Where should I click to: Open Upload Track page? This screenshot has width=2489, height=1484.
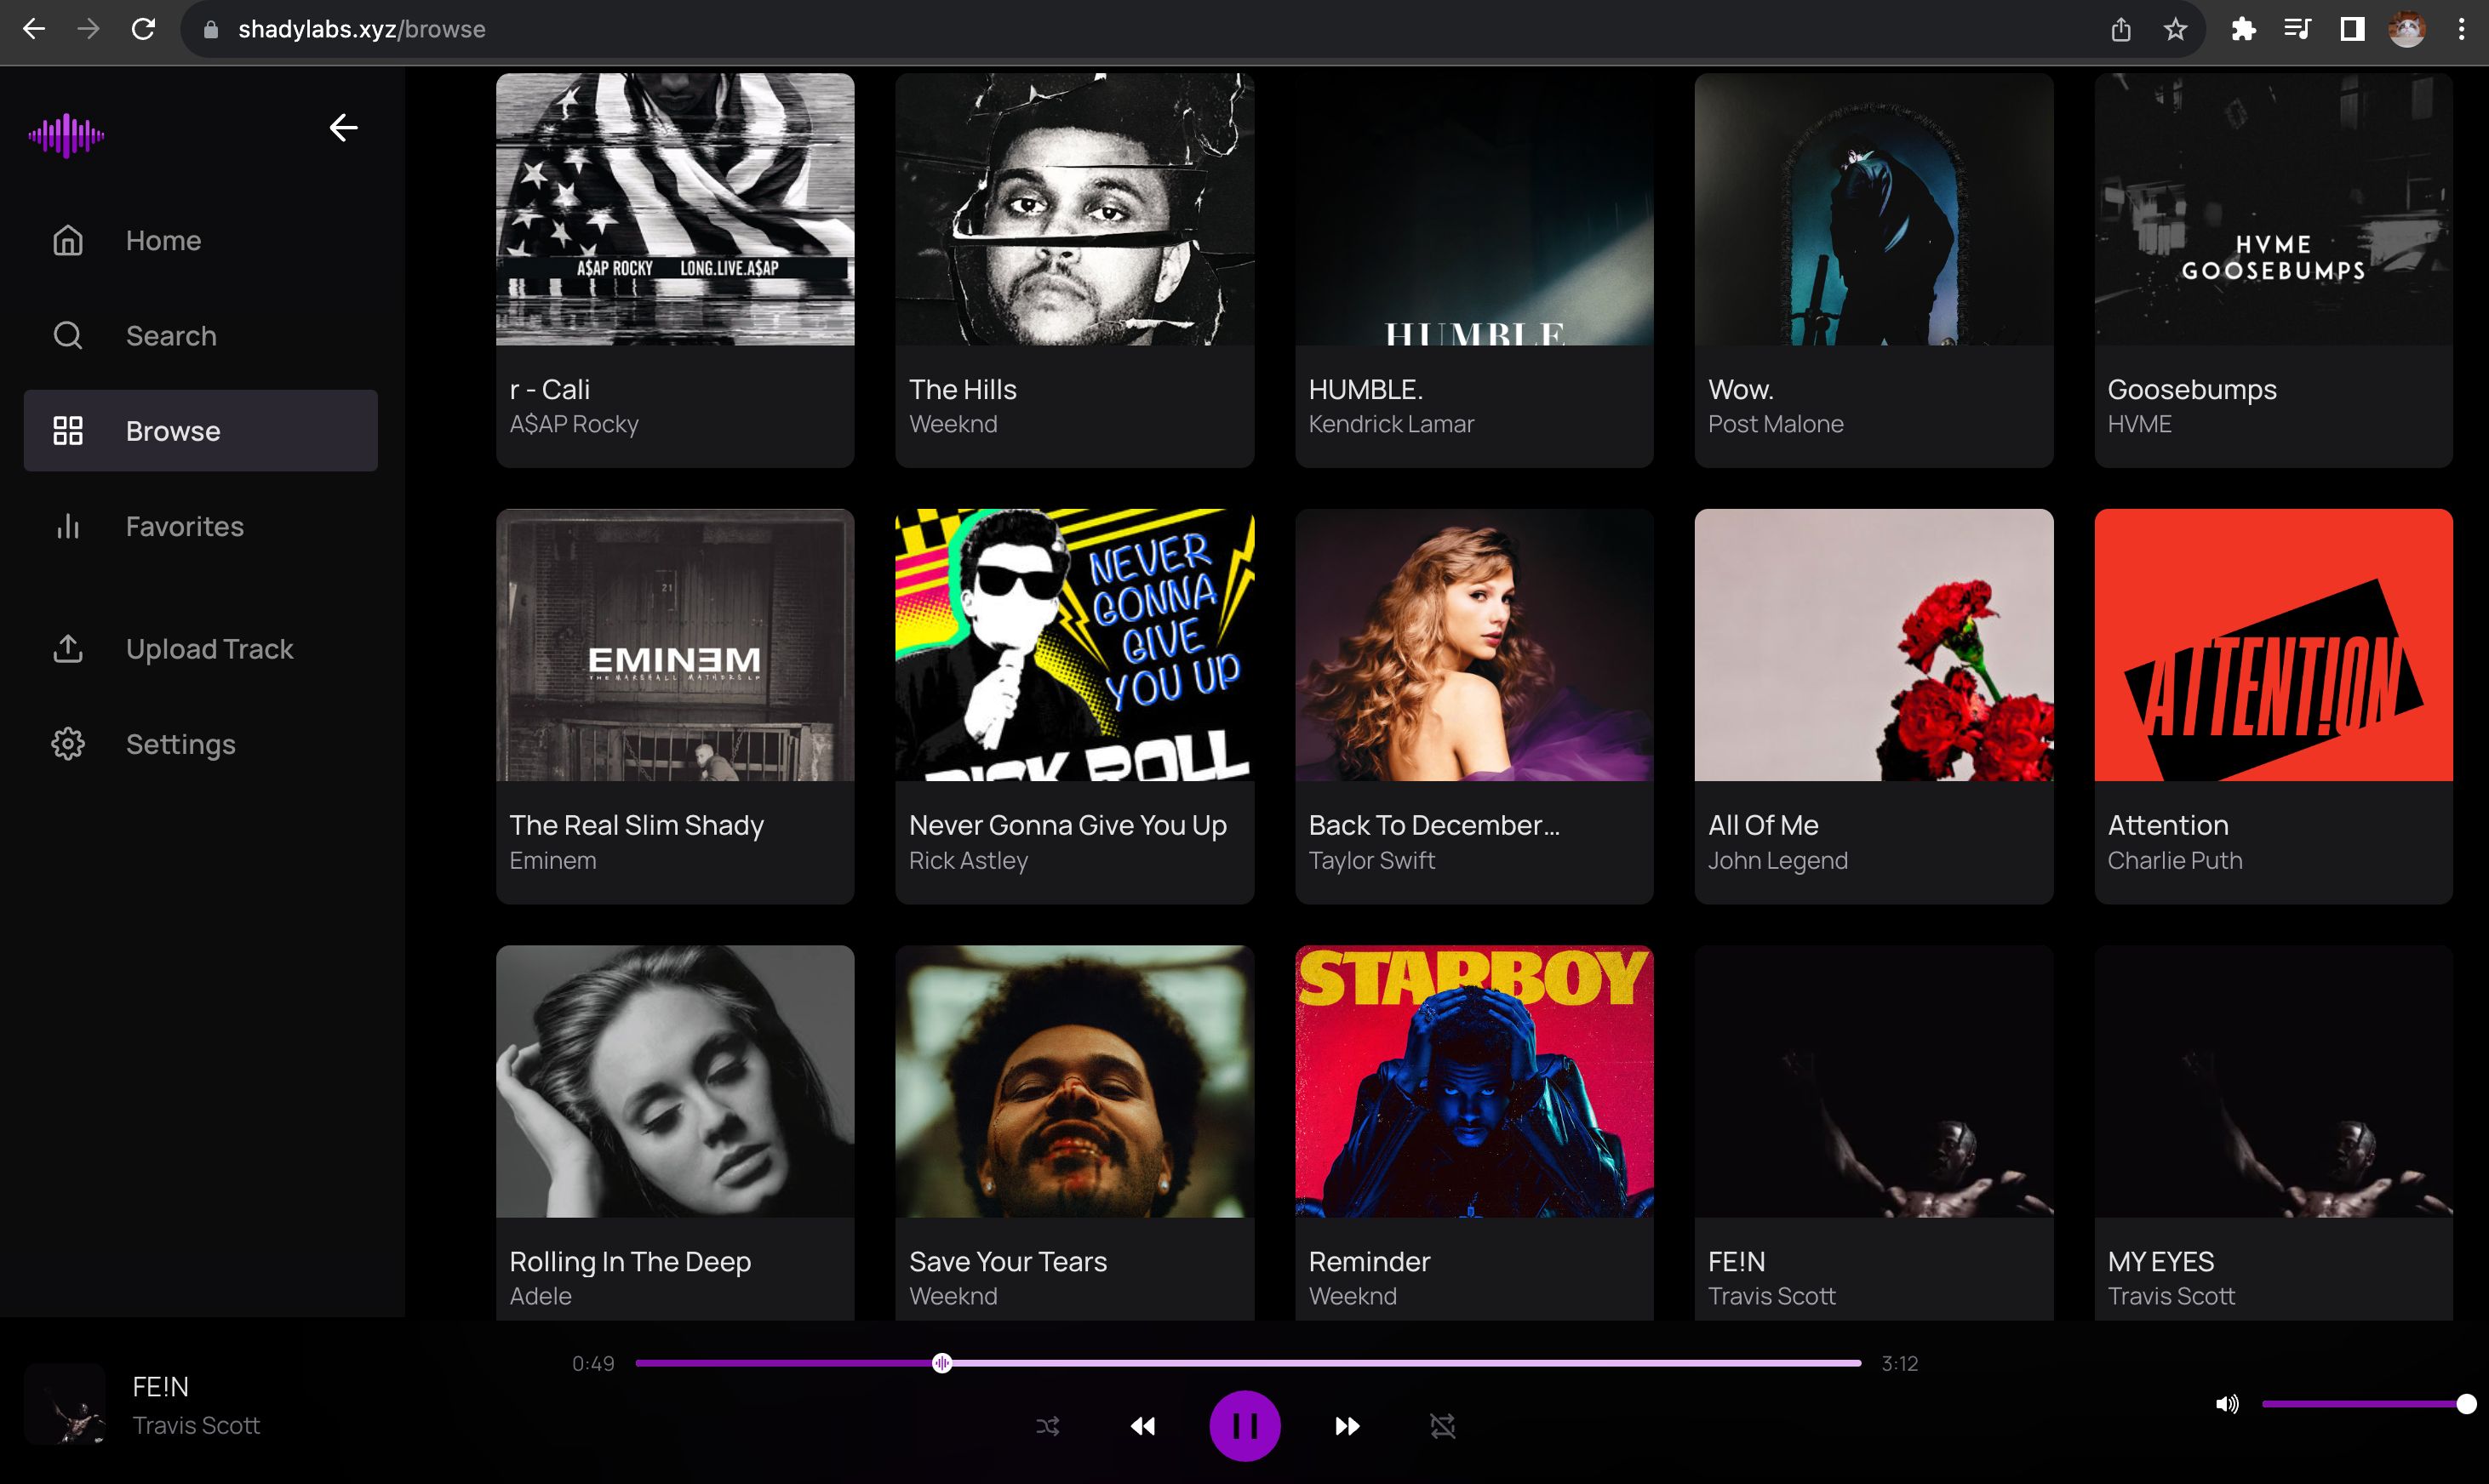click(x=209, y=649)
